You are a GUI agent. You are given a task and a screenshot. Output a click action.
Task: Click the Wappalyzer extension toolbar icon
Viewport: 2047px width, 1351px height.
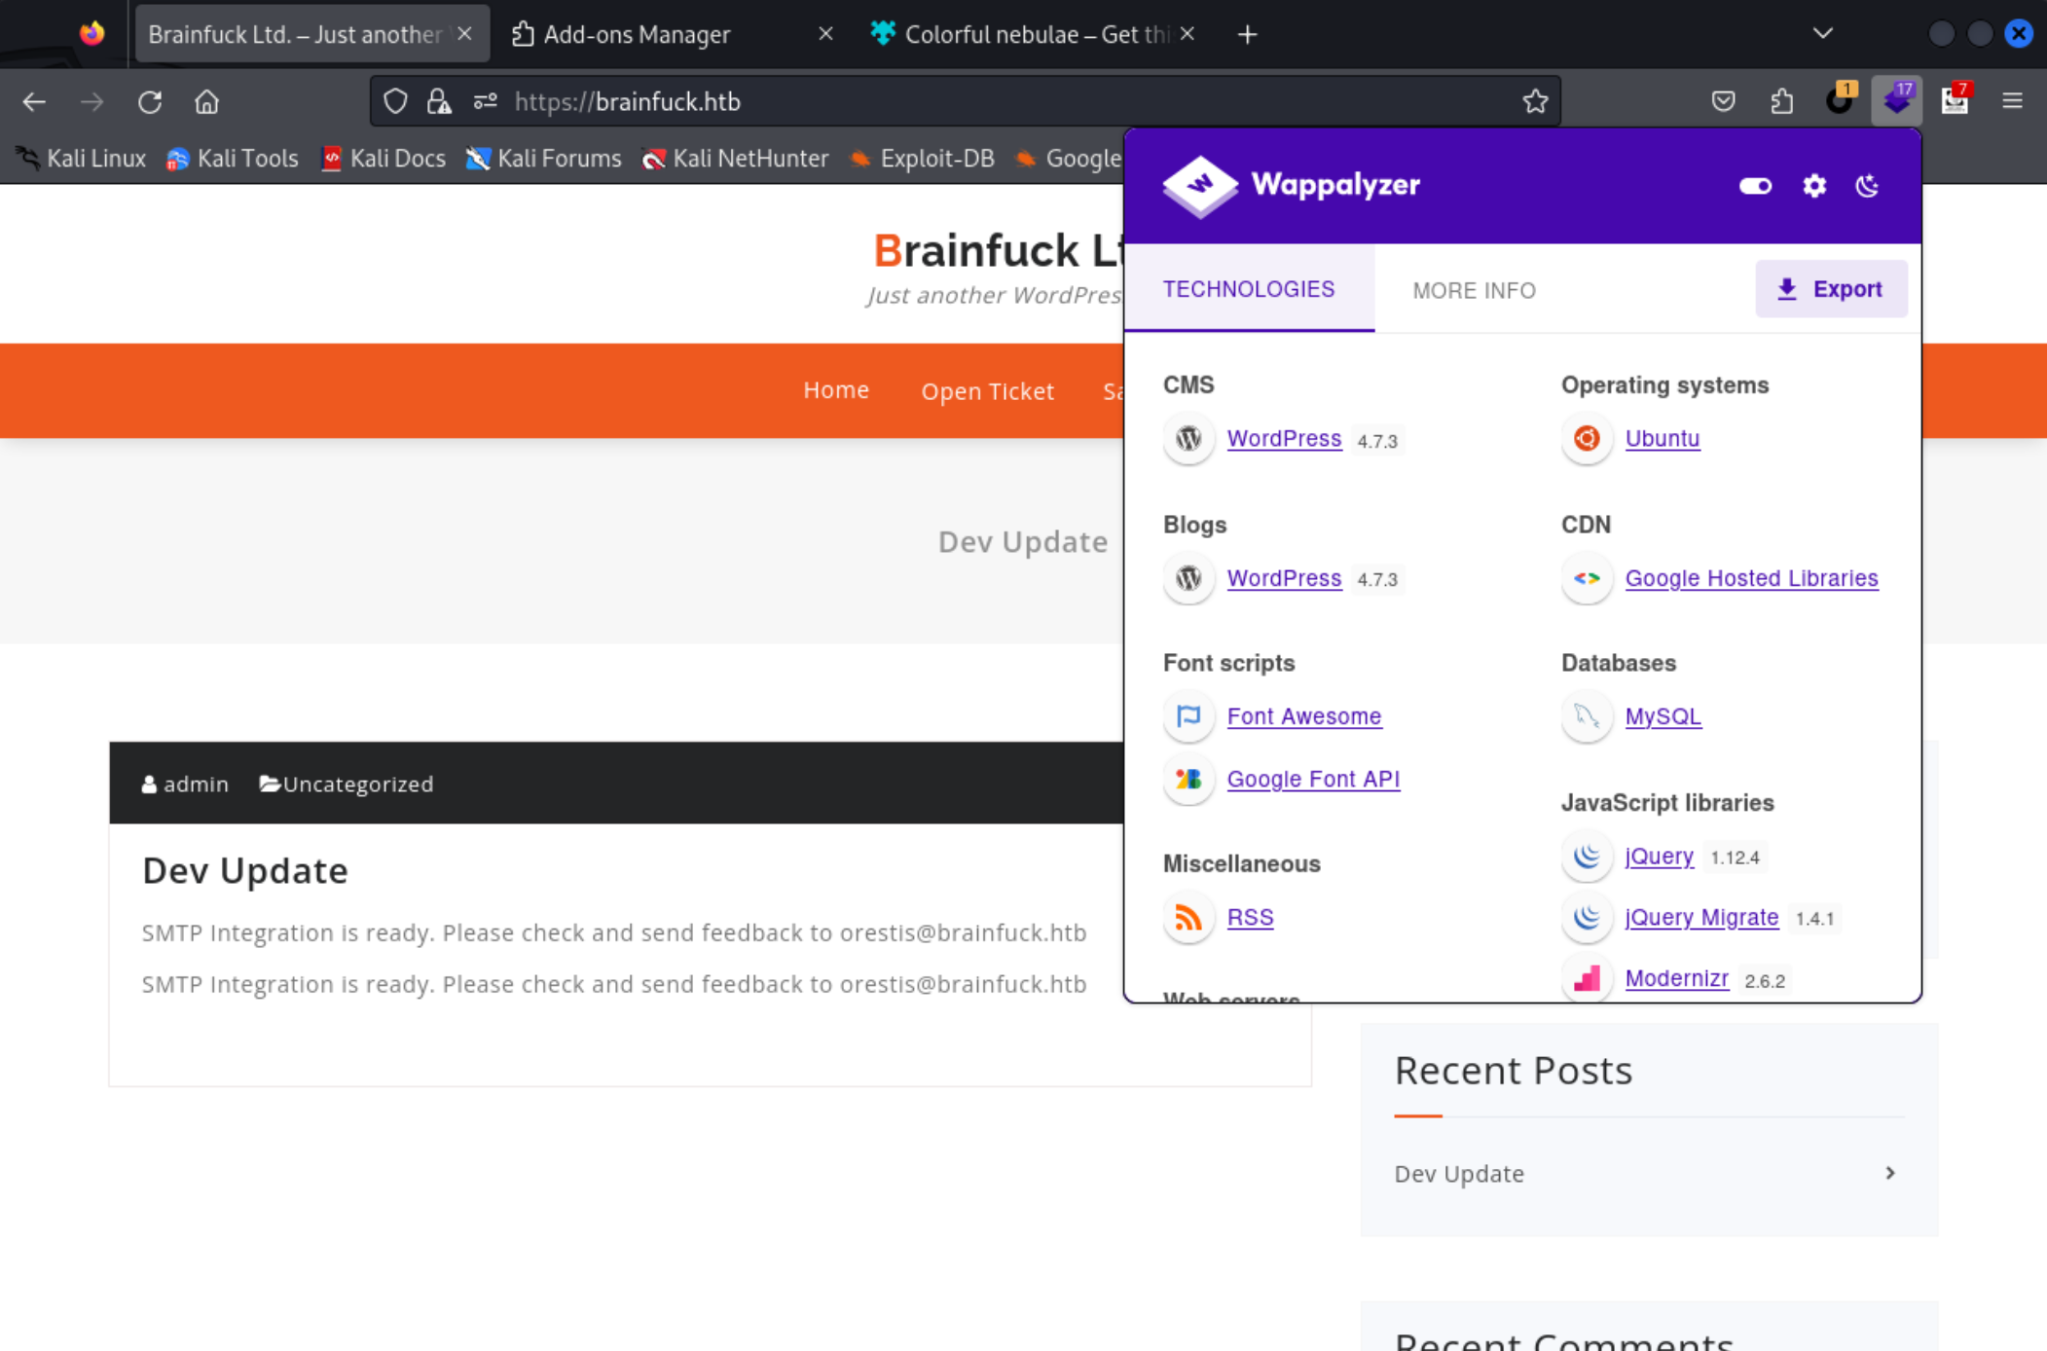tap(1896, 100)
